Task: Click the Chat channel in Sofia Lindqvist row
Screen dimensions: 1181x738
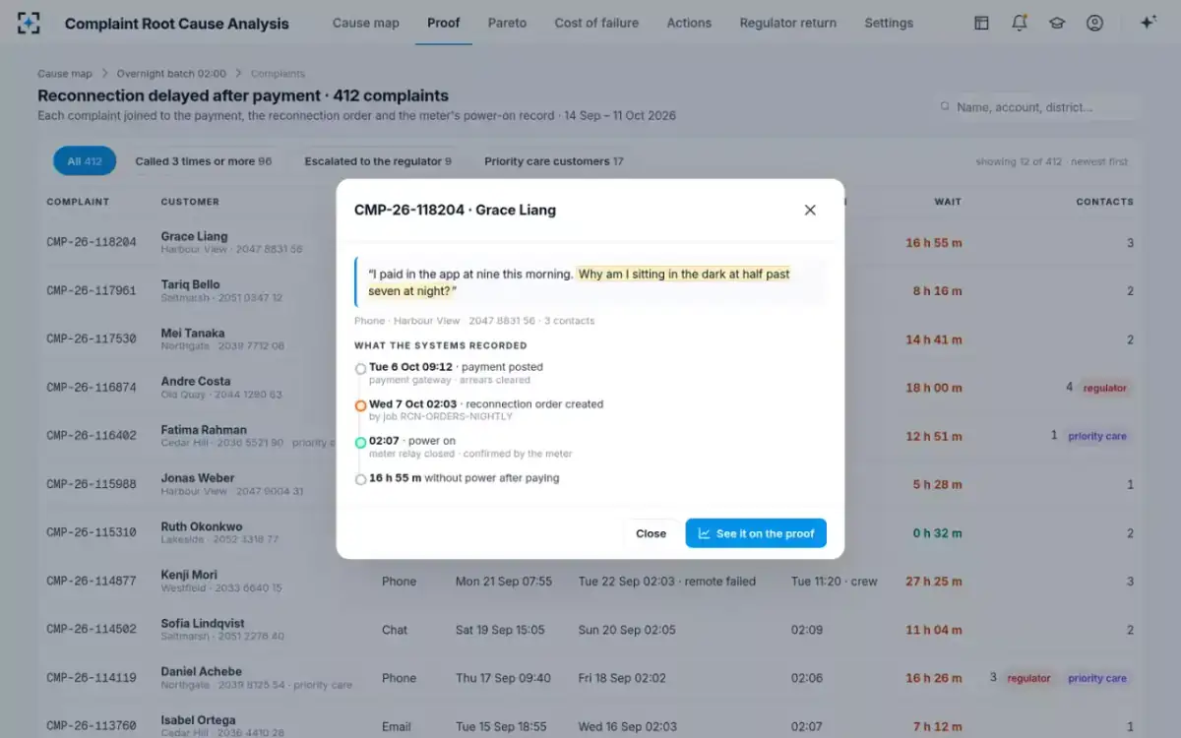Action: [395, 630]
